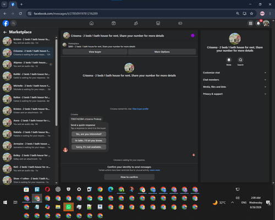Bookmark this page with the star icon
The height and width of the screenshot is (220, 275).
[x=251, y=14]
